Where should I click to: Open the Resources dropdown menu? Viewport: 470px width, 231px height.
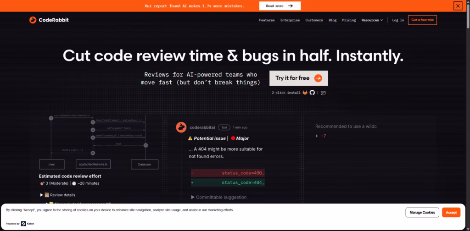(372, 20)
